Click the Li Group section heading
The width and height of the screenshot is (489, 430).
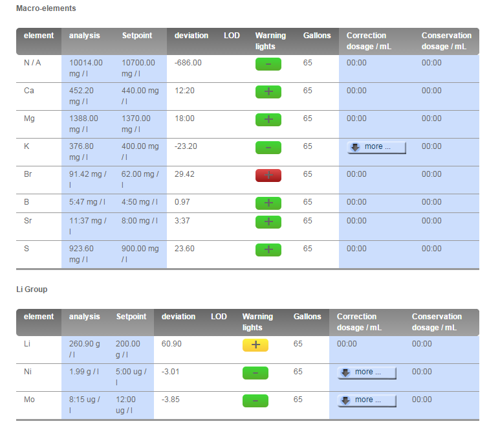(32, 289)
